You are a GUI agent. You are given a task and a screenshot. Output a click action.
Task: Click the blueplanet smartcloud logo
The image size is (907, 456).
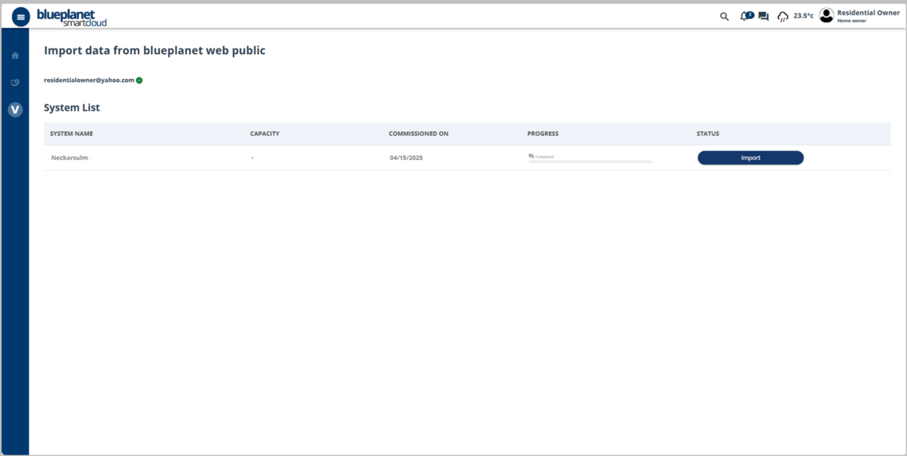[72, 18]
